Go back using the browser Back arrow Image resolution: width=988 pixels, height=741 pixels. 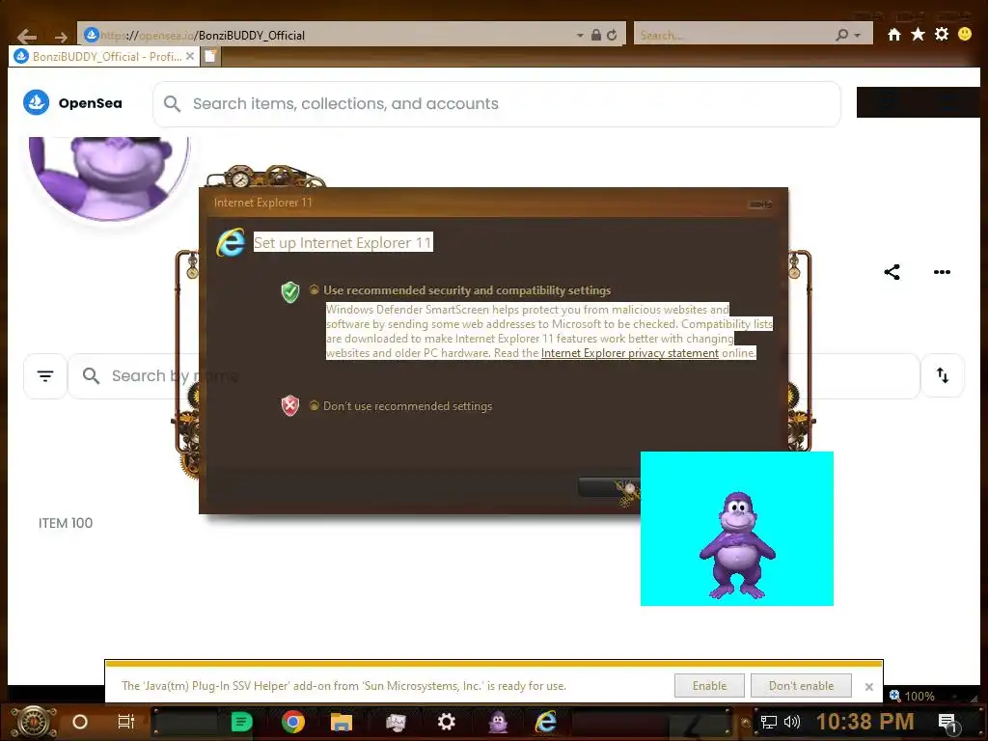coord(26,36)
